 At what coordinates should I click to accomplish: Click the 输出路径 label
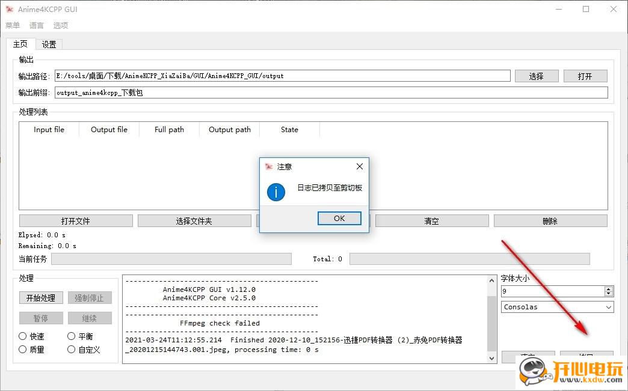pos(34,76)
